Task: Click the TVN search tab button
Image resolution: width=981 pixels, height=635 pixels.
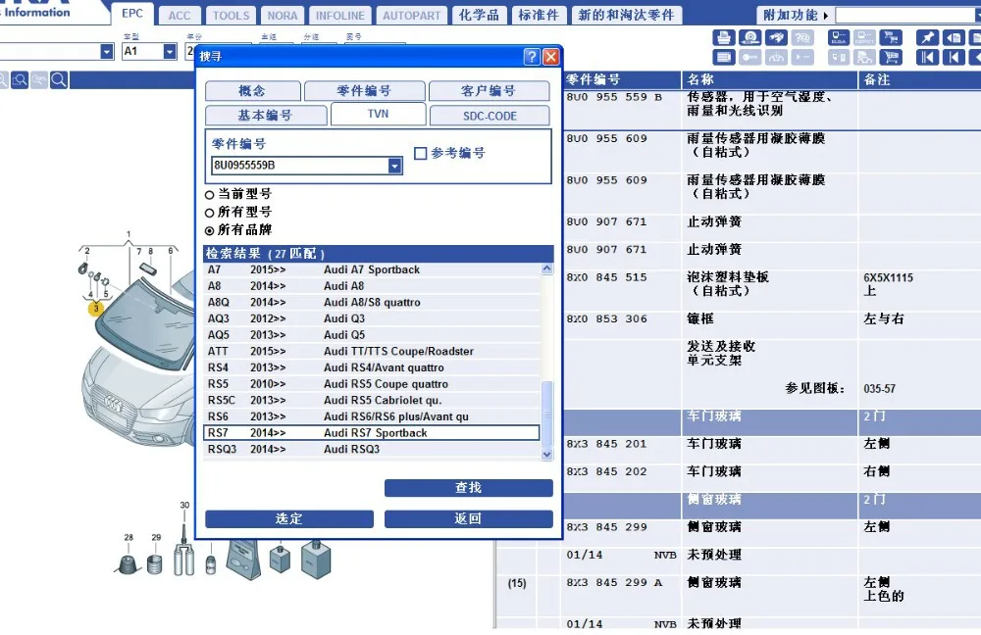Action: click(x=378, y=114)
